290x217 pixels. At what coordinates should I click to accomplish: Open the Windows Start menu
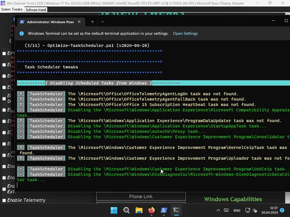point(114,210)
